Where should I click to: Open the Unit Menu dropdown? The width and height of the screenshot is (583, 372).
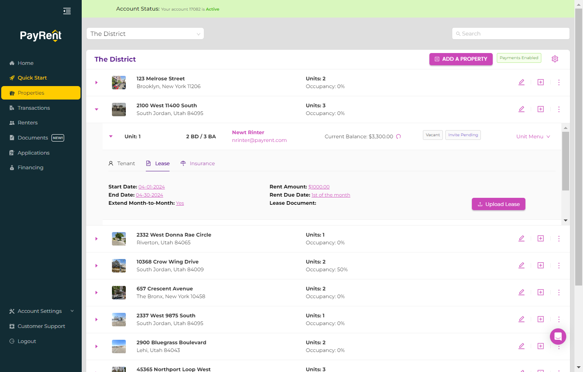533,137
